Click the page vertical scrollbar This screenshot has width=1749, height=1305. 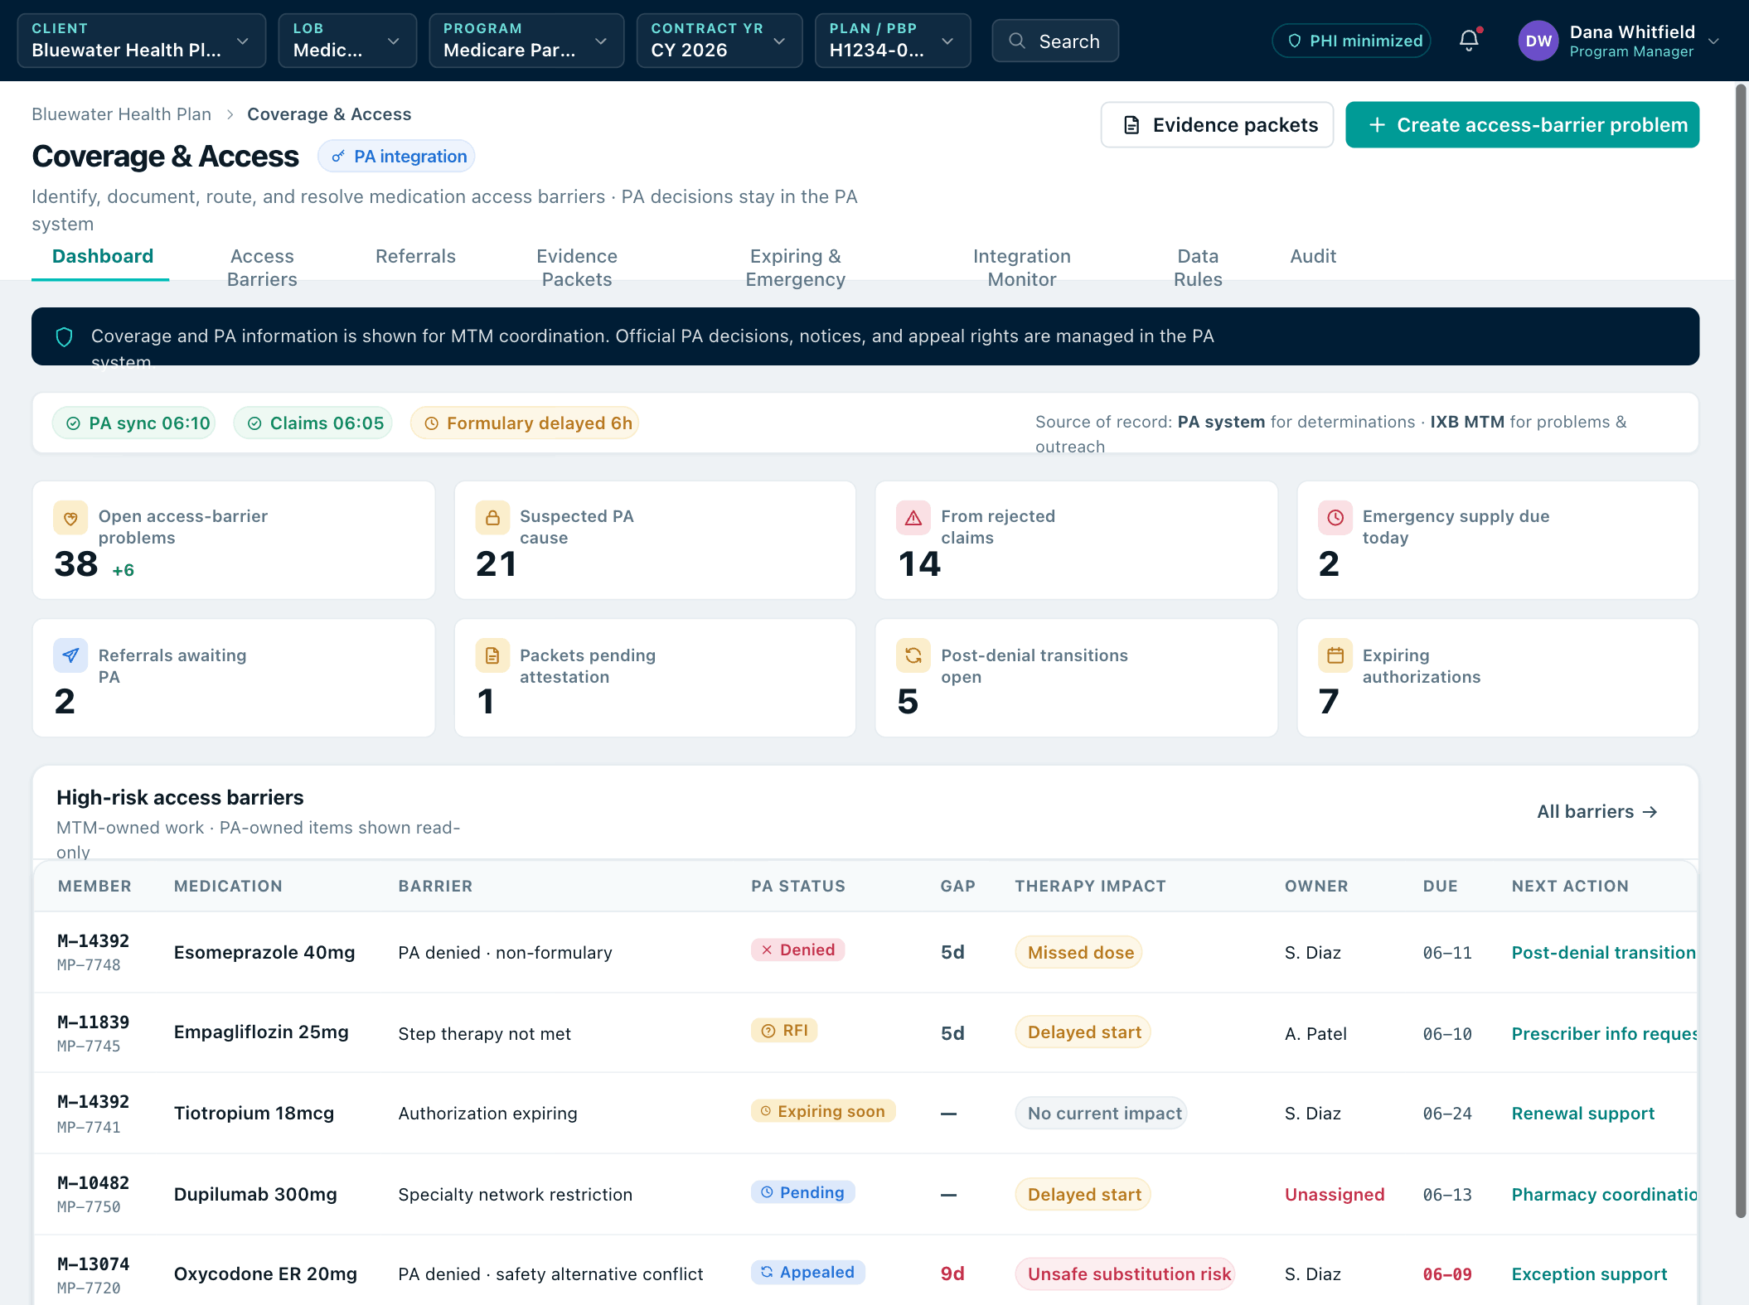pos(1741,650)
